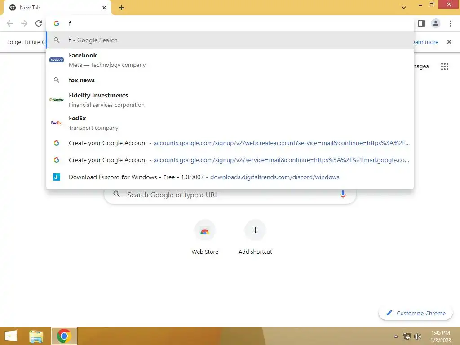This screenshot has height=345, width=460.
Task: Click the Add shortcut button
Action: click(255, 237)
